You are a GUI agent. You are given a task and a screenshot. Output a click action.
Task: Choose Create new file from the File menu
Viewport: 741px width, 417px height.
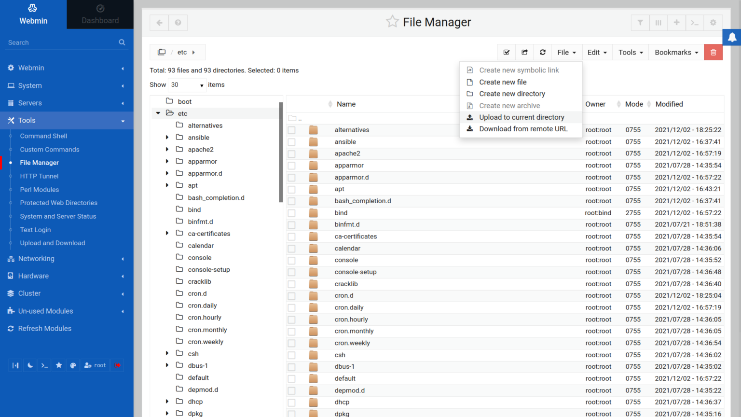[503, 82]
